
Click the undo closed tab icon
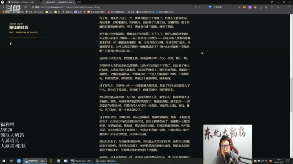point(272,7)
